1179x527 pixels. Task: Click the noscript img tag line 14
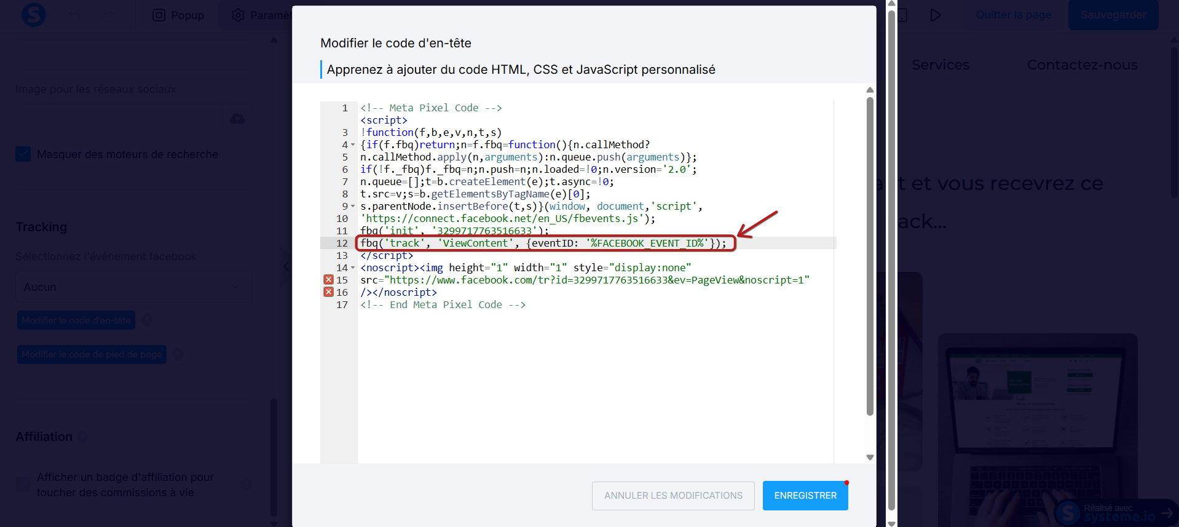point(526,268)
